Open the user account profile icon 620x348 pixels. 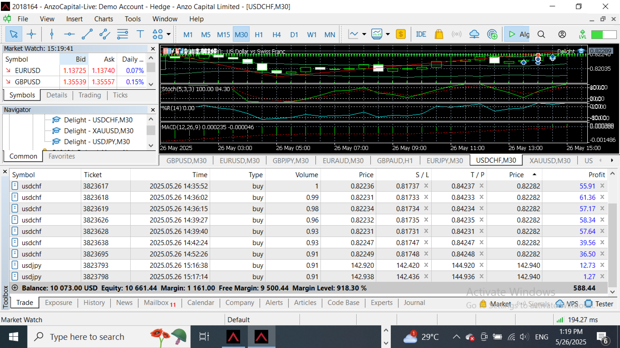(x=562, y=34)
